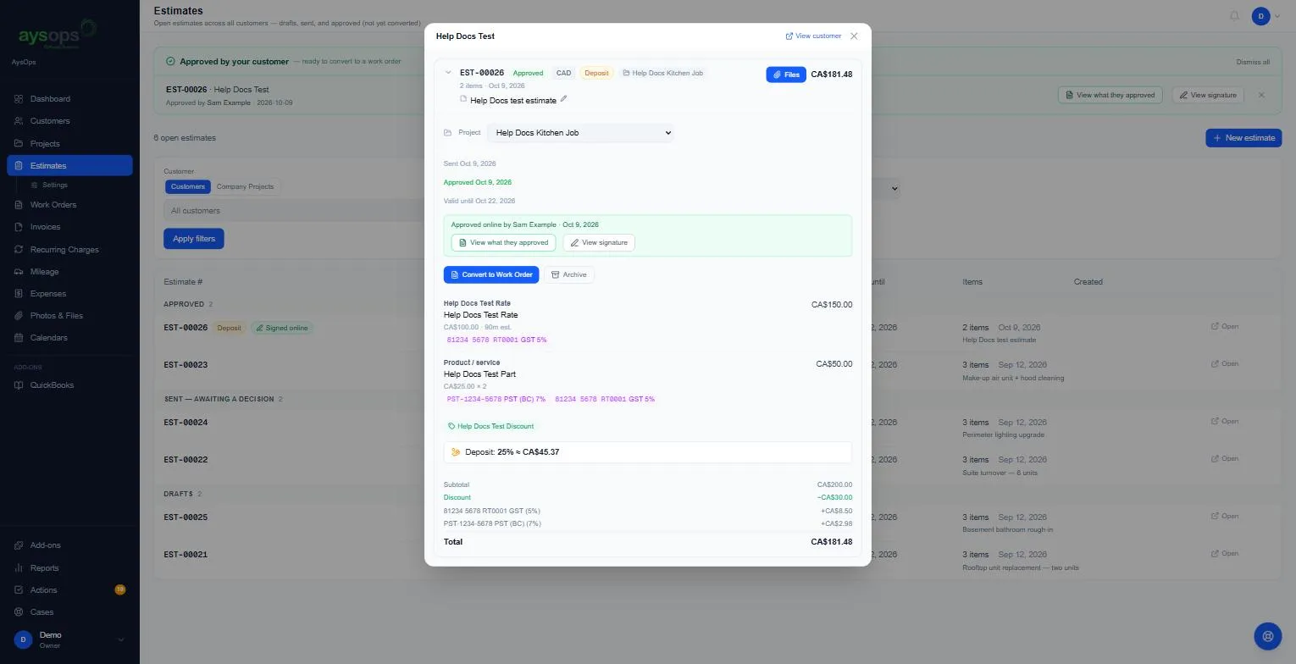The height and width of the screenshot is (664, 1296).
Task: Edit estimate title with pencil icon
Action: [x=564, y=99]
